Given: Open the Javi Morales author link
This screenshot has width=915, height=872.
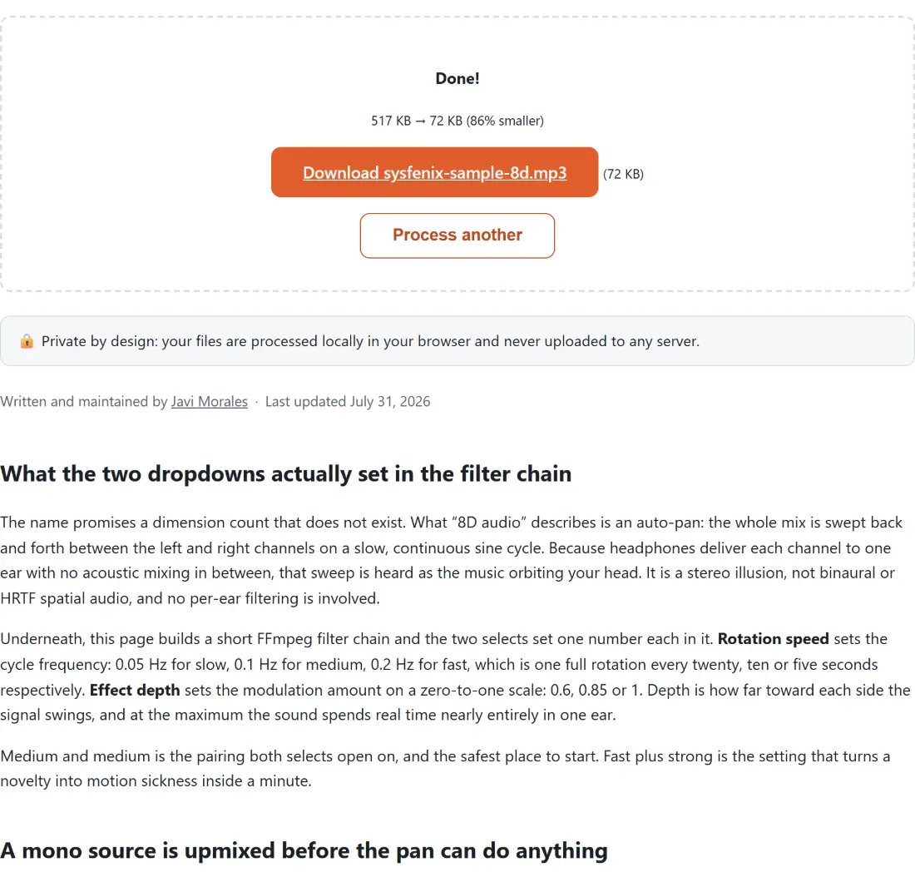Looking at the screenshot, I should click(209, 402).
